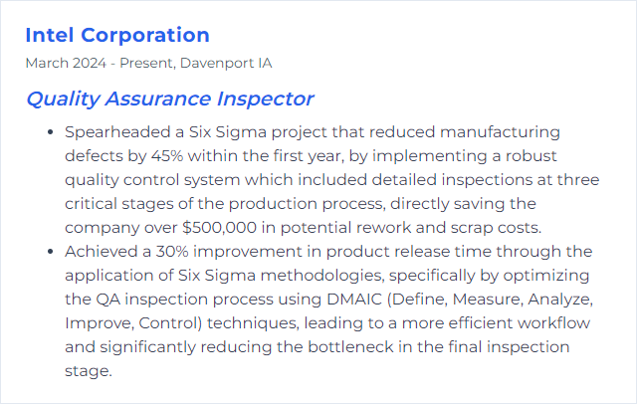This screenshot has height=404, width=637.
Task: Click the $500,000 amount text
Action: (x=219, y=228)
